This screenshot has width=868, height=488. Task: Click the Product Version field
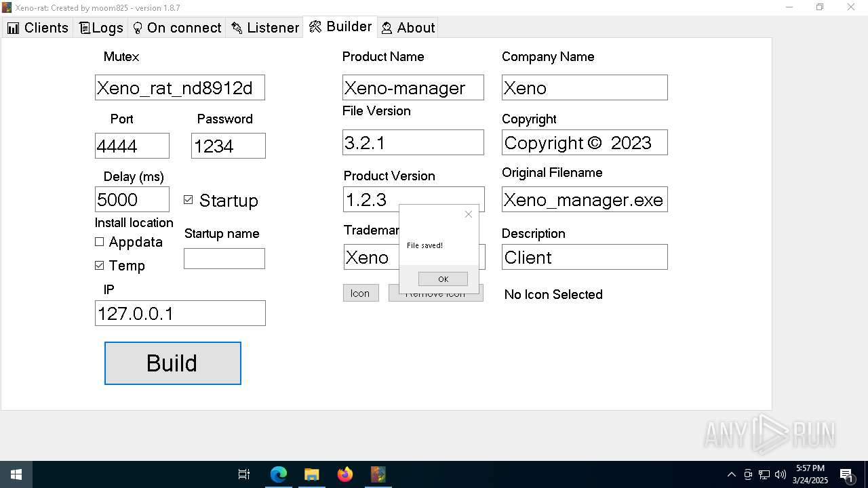point(414,199)
